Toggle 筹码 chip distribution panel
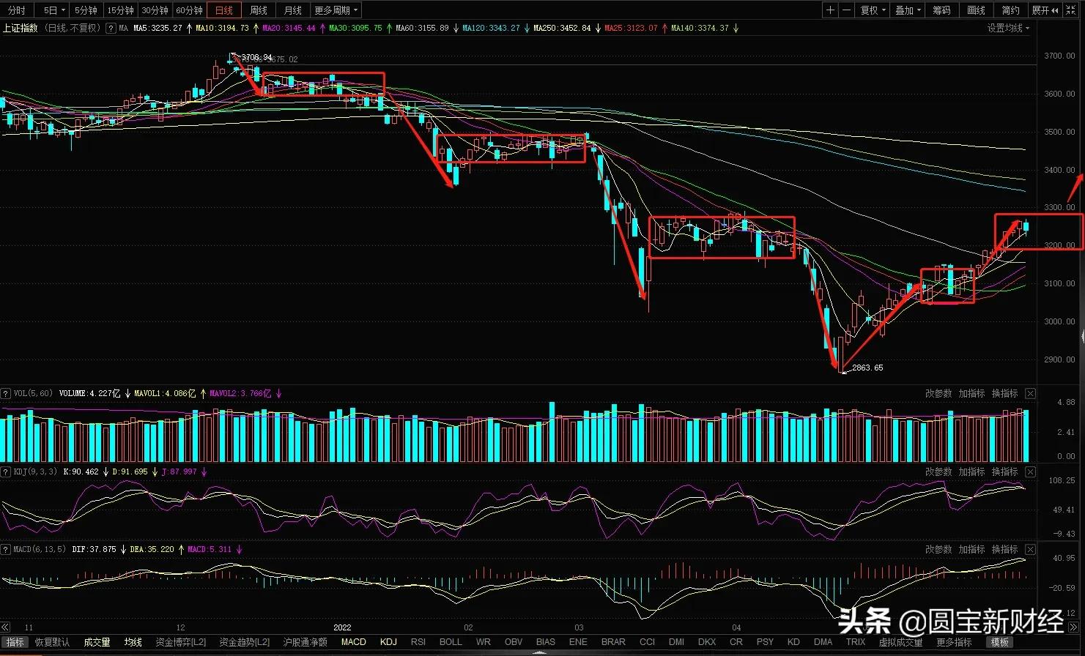 (x=942, y=10)
